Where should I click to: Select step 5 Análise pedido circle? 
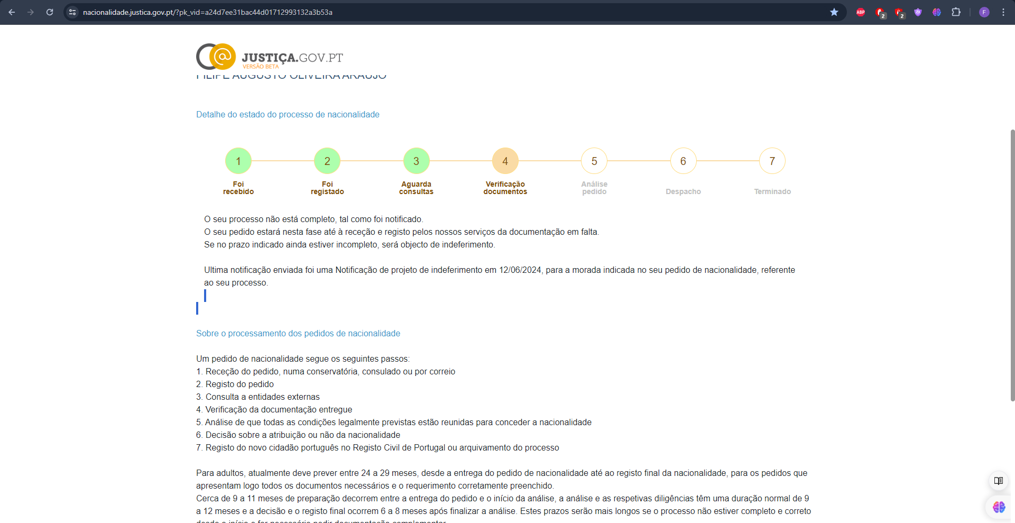tap(594, 161)
